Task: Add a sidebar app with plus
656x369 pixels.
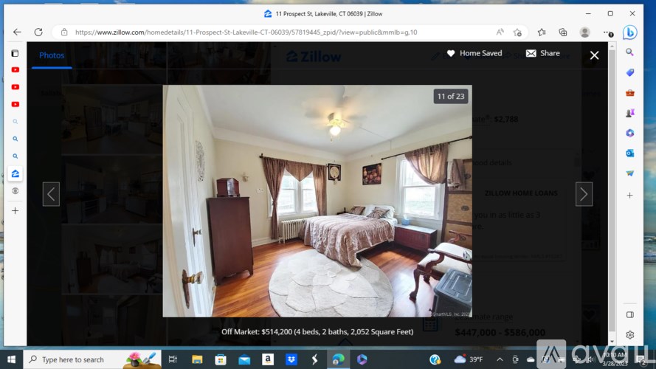Action: [x=629, y=196]
